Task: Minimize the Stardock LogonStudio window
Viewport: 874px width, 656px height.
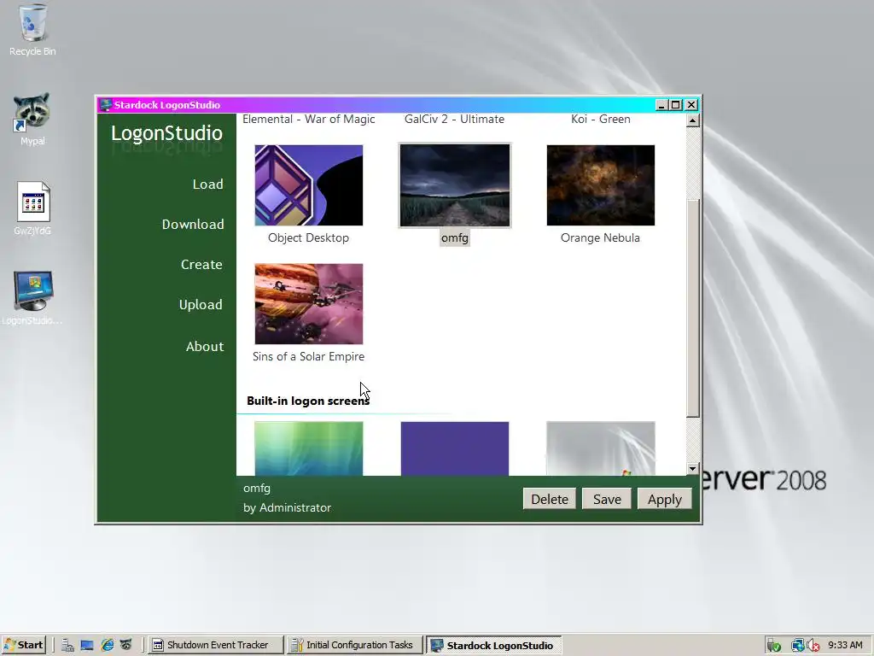Action: (661, 105)
